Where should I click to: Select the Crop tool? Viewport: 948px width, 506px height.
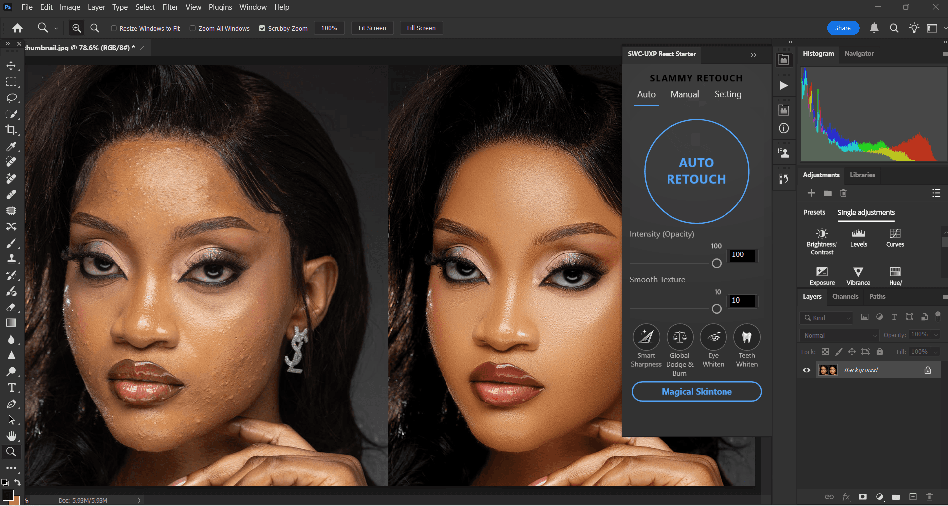pyautogui.click(x=11, y=130)
